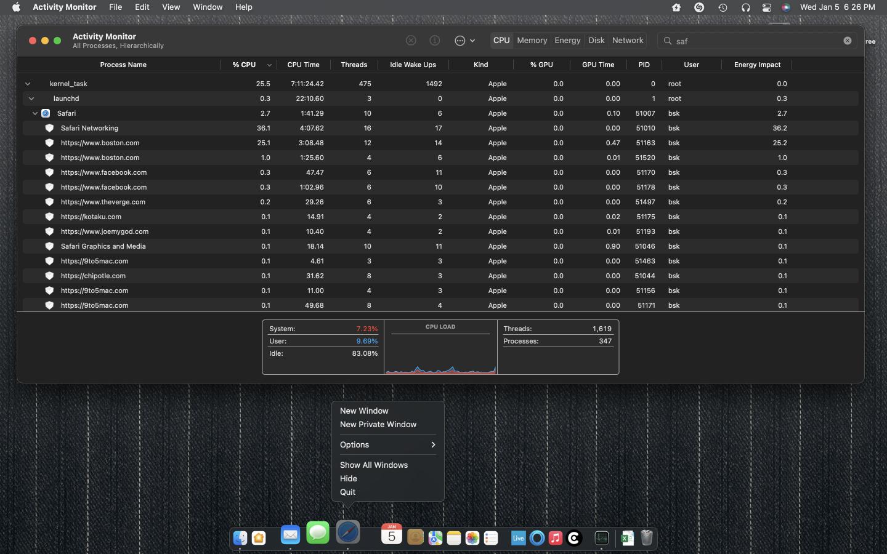Choose Quit in the Safari Dock menu
Viewport: 887px width, 554px height.
387,492
